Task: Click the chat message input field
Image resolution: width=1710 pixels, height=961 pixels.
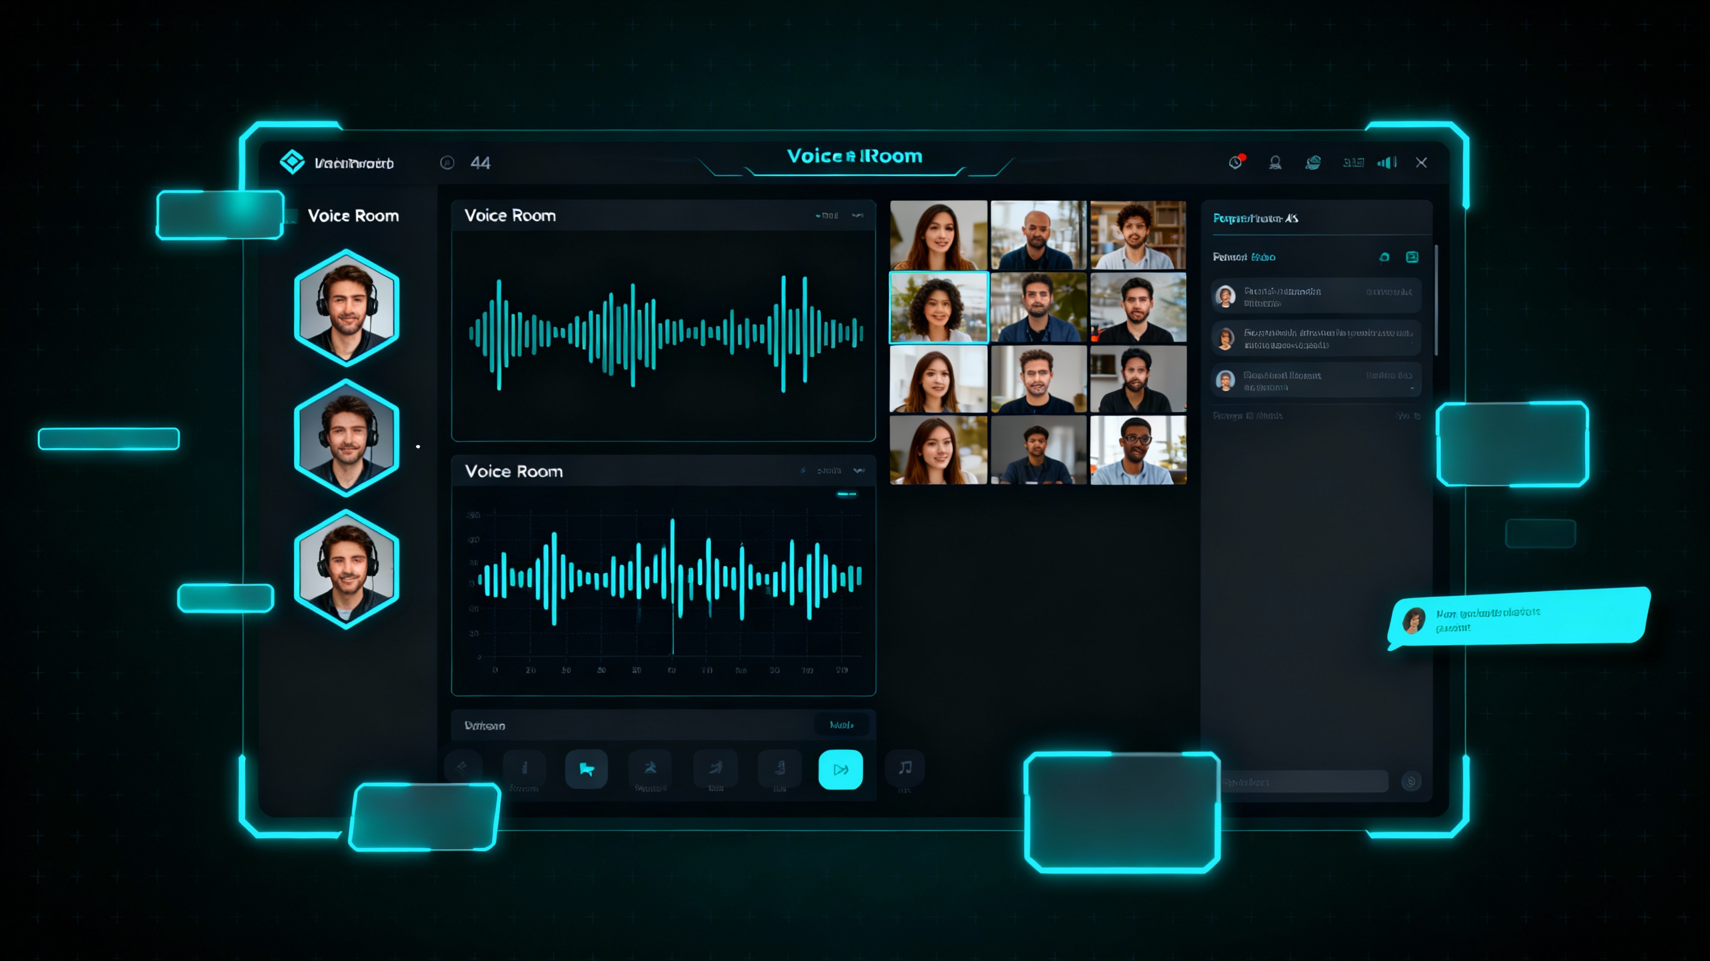Action: pos(1304,781)
